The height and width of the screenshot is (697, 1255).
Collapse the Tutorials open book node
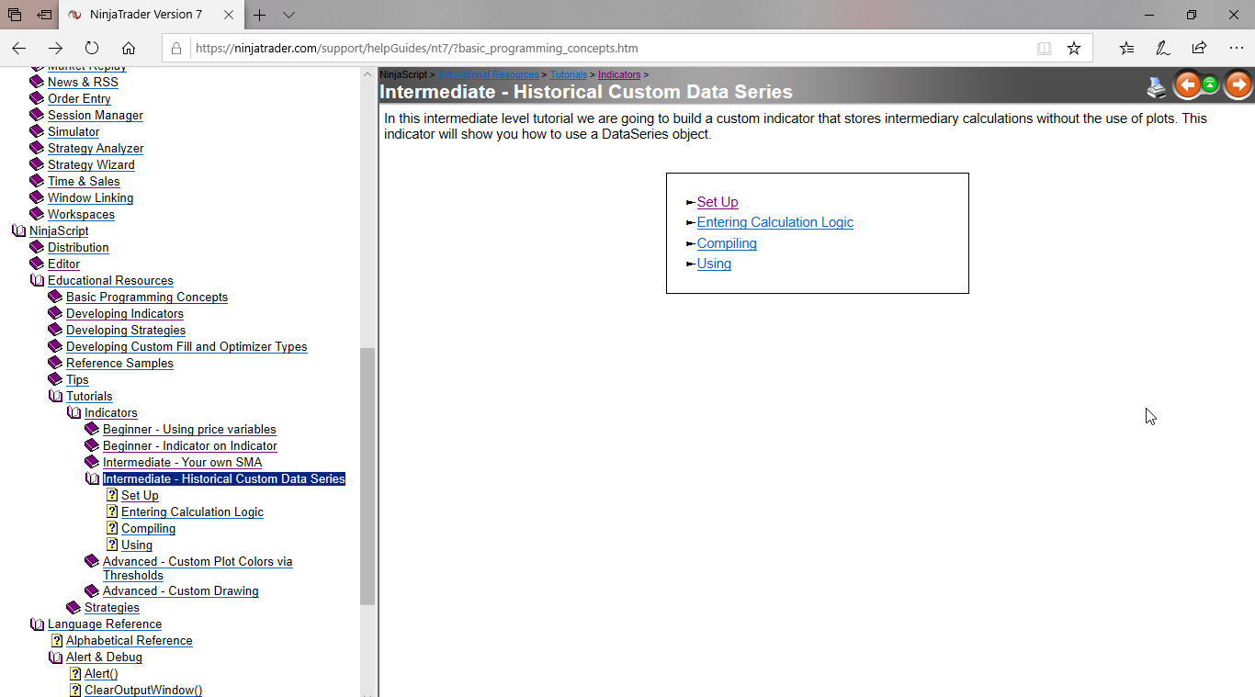point(55,396)
